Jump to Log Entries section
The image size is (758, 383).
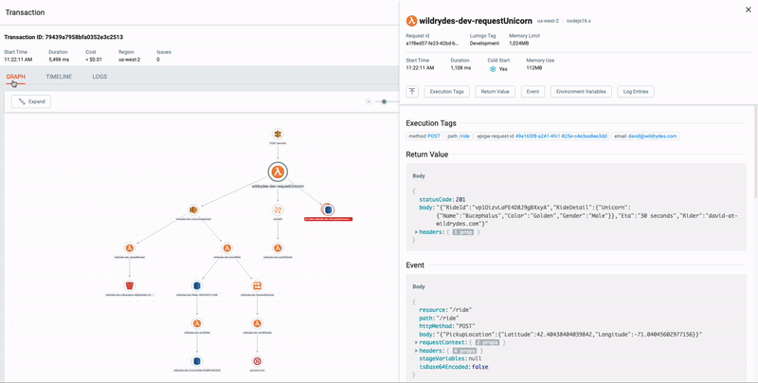(x=636, y=91)
